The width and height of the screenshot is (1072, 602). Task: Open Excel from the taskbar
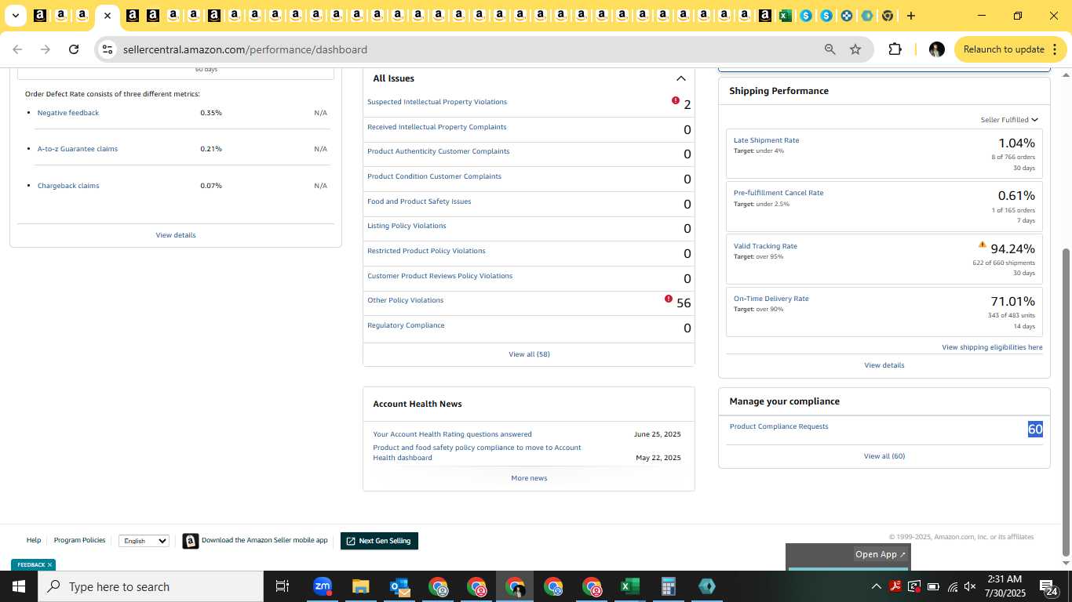click(629, 586)
